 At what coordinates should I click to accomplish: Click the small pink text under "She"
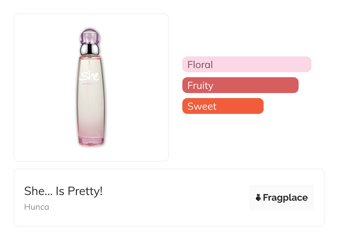point(91,83)
